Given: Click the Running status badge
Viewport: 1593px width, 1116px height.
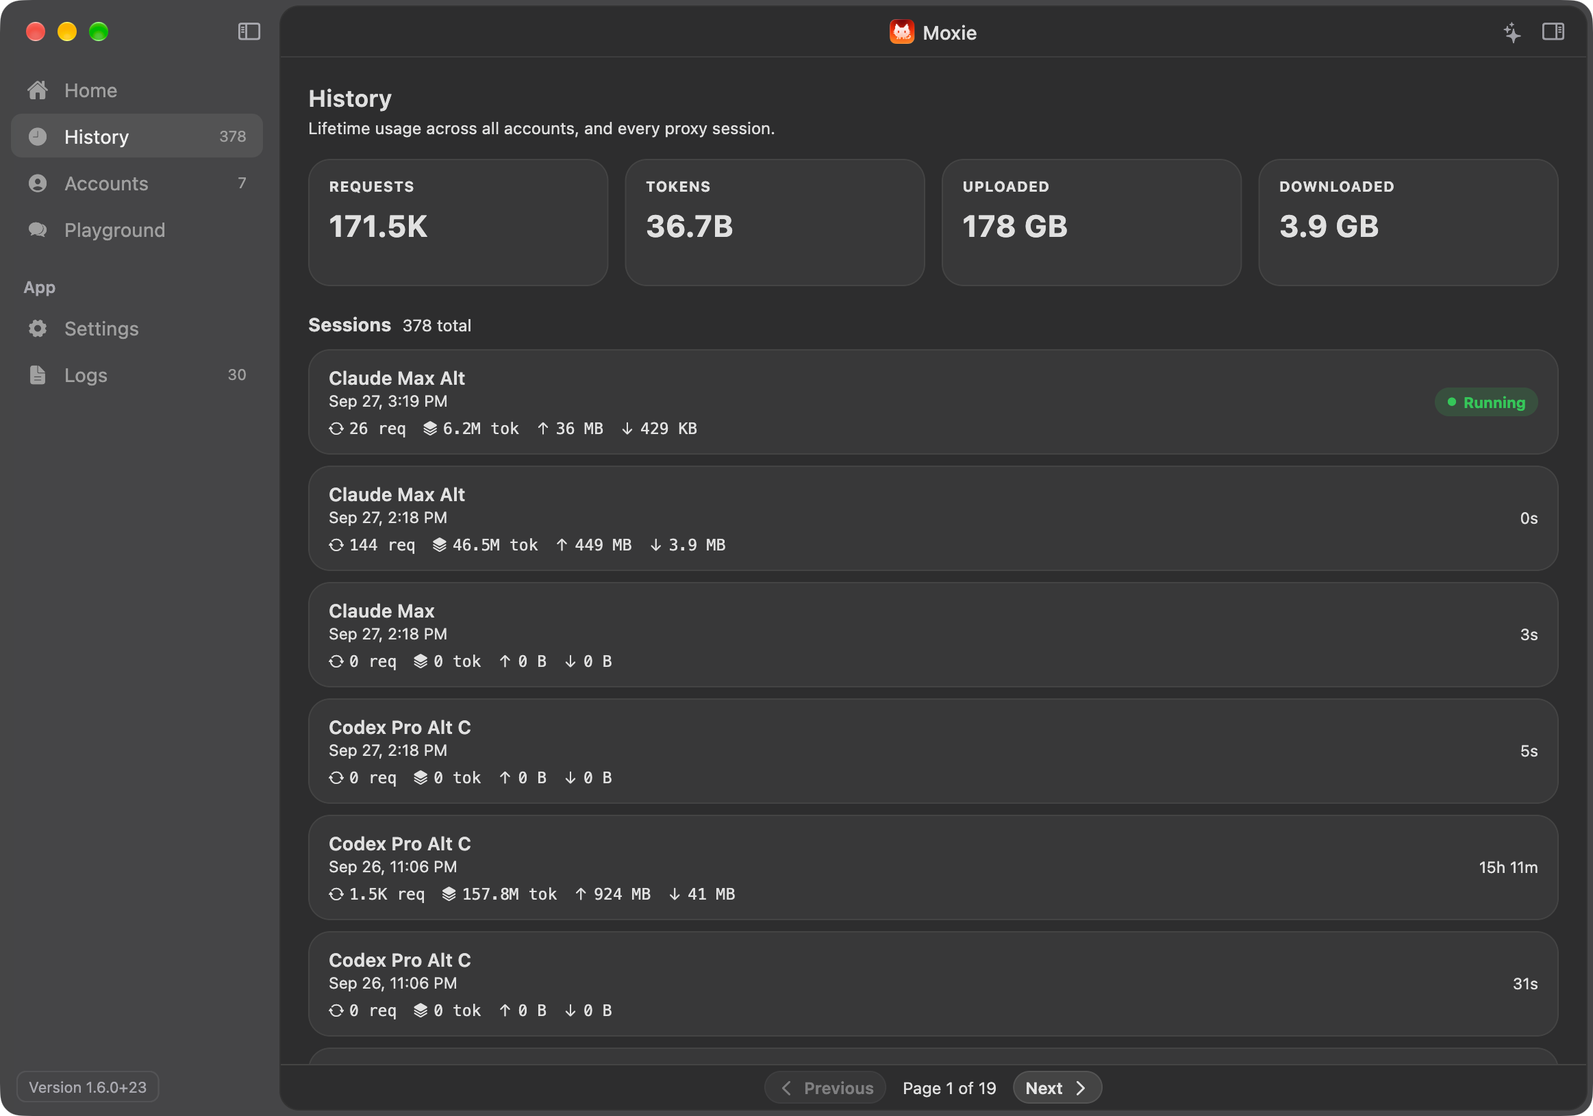Looking at the screenshot, I should [1485, 403].
